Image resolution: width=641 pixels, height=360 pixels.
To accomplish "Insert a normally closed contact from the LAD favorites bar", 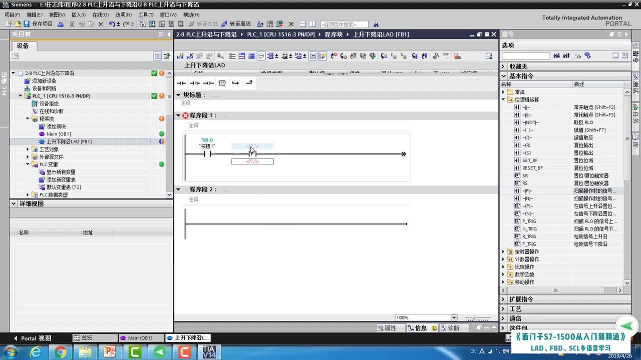I will point(195,83).
